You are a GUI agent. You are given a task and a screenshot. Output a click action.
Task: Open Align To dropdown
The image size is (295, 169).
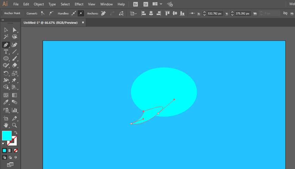[x=133, y=13]
